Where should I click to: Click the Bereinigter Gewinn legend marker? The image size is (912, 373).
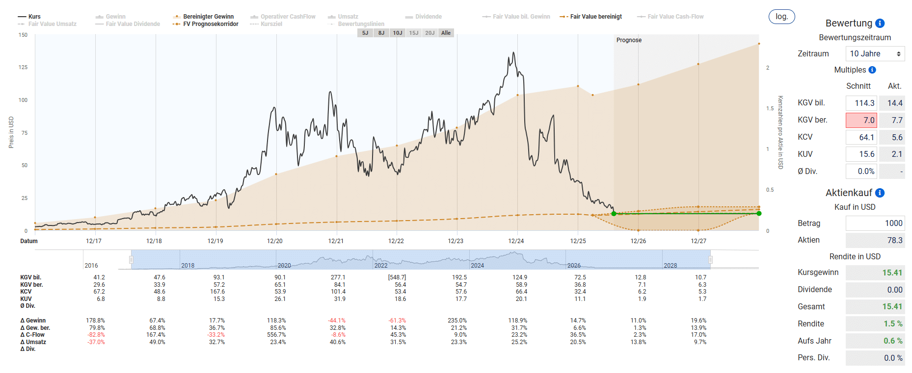pyautogui.click(x=177, y=17)
